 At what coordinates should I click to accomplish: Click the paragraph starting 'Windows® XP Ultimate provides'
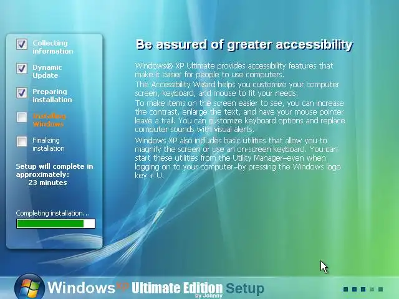[x=234, y=70]
